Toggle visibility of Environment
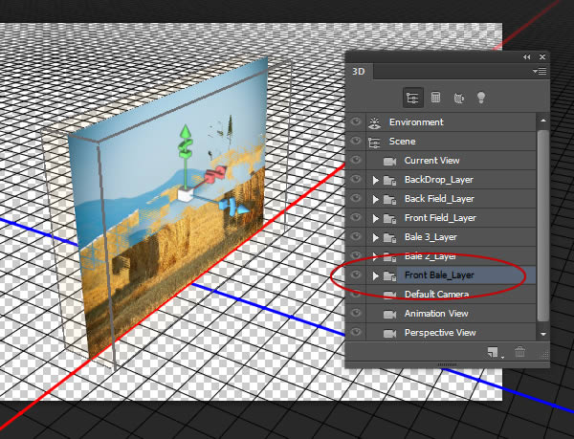 click(x=356, y=121)
